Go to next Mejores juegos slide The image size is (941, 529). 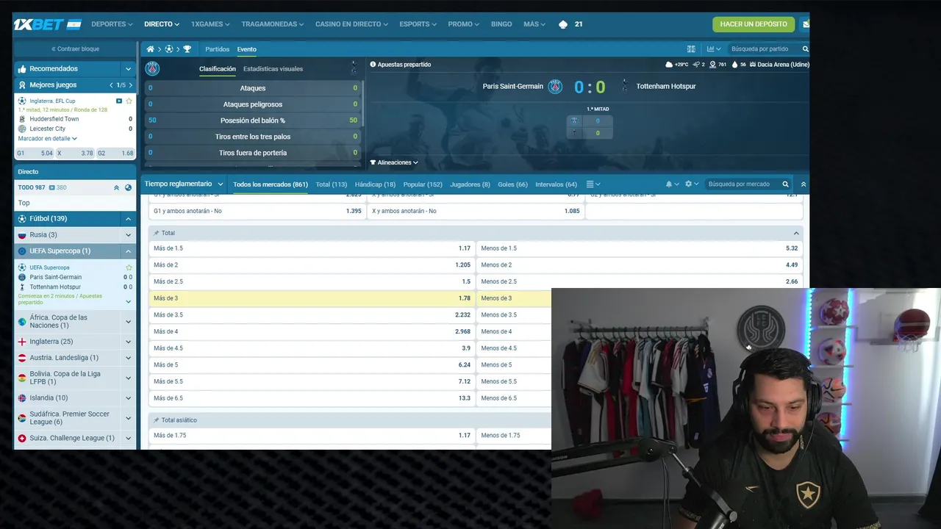[131, 85]
